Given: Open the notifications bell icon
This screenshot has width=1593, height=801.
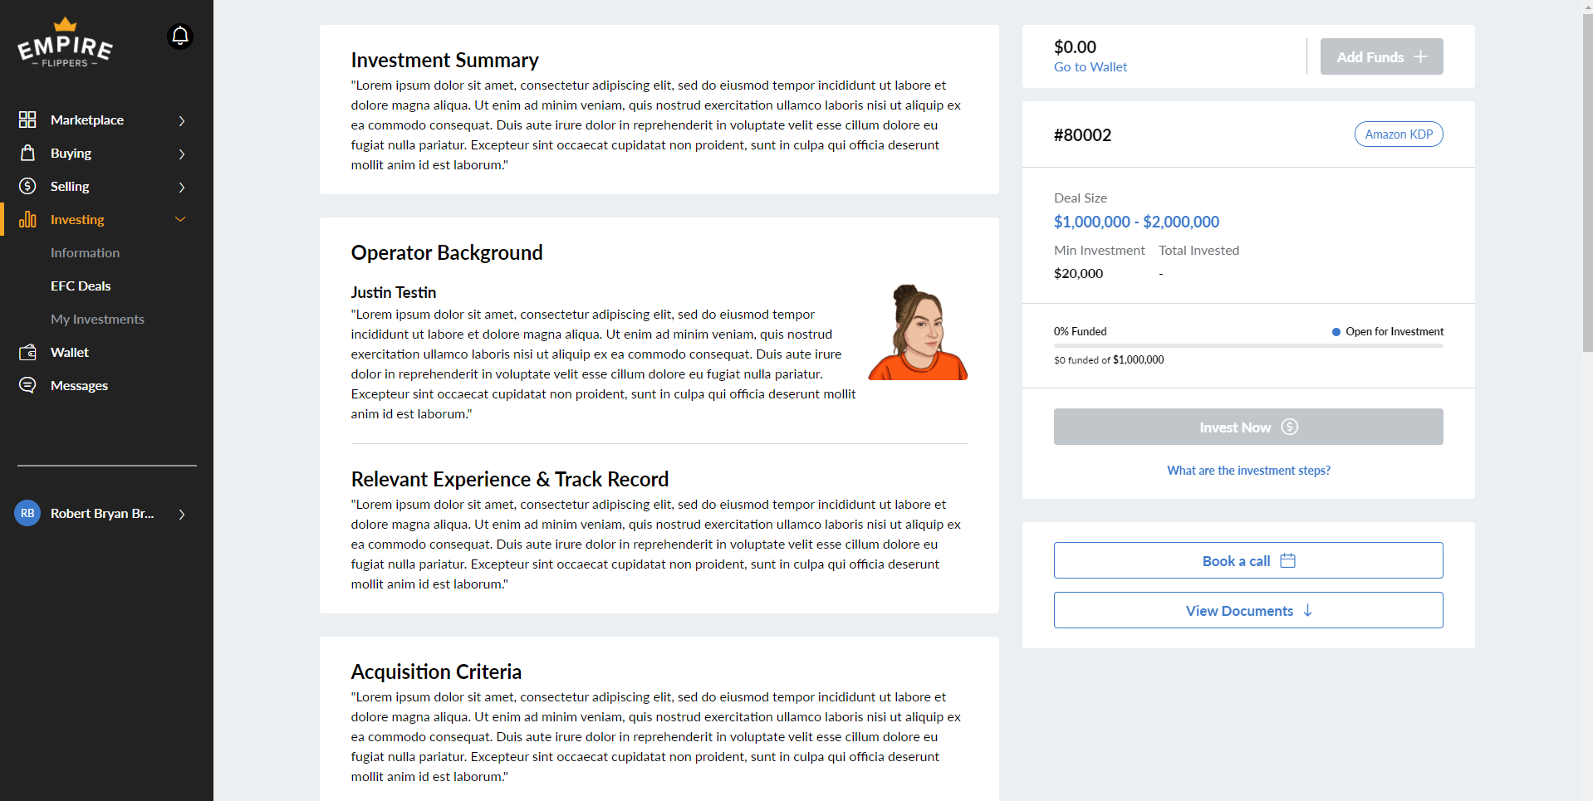Looking at the screenshot, I should coord(180,37).
